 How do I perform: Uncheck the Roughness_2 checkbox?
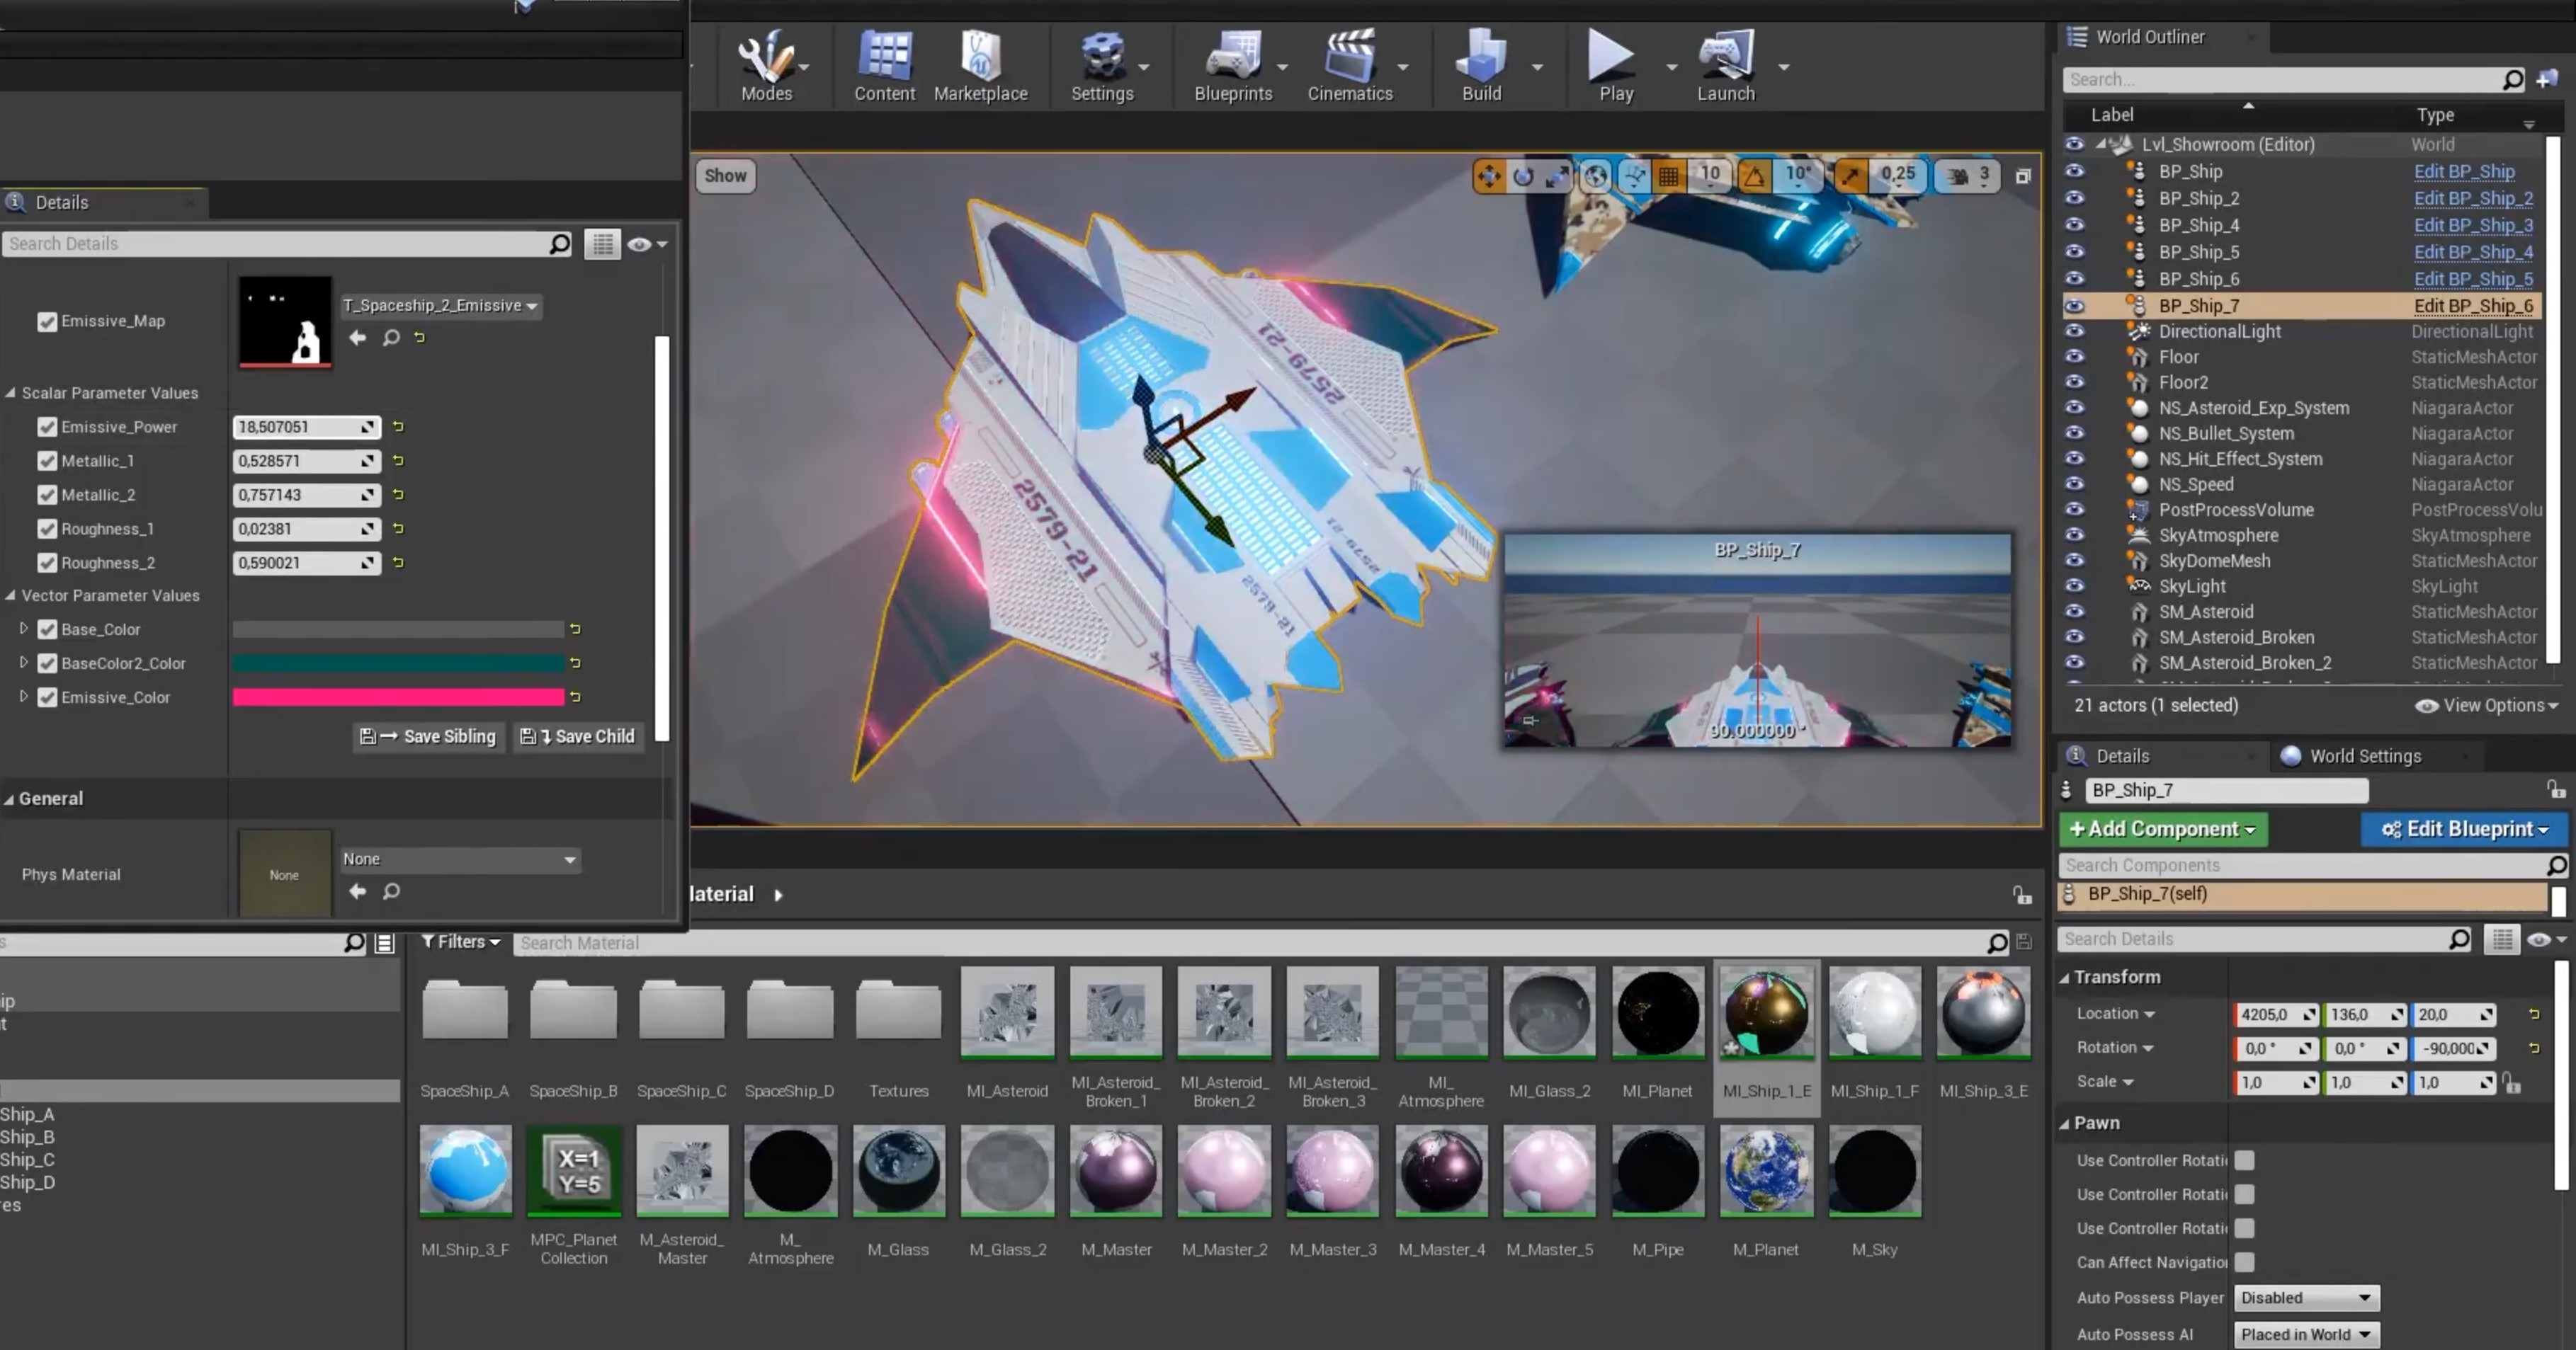tap(47, 563)
